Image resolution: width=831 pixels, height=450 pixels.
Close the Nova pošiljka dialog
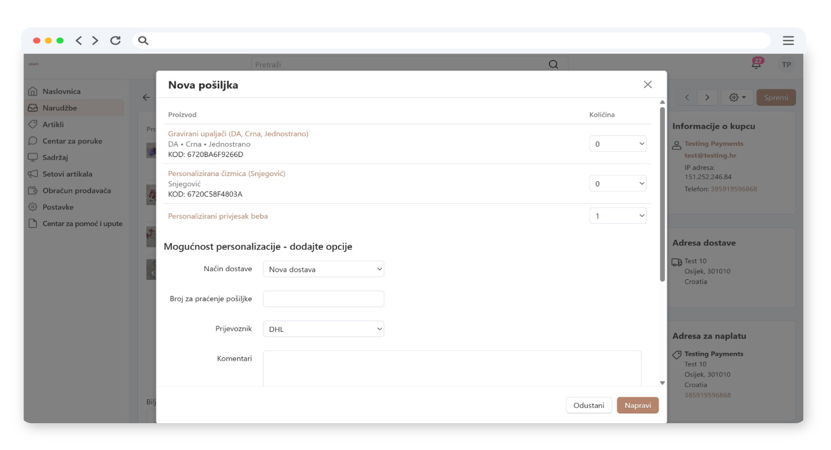click(x=648, y=85)
